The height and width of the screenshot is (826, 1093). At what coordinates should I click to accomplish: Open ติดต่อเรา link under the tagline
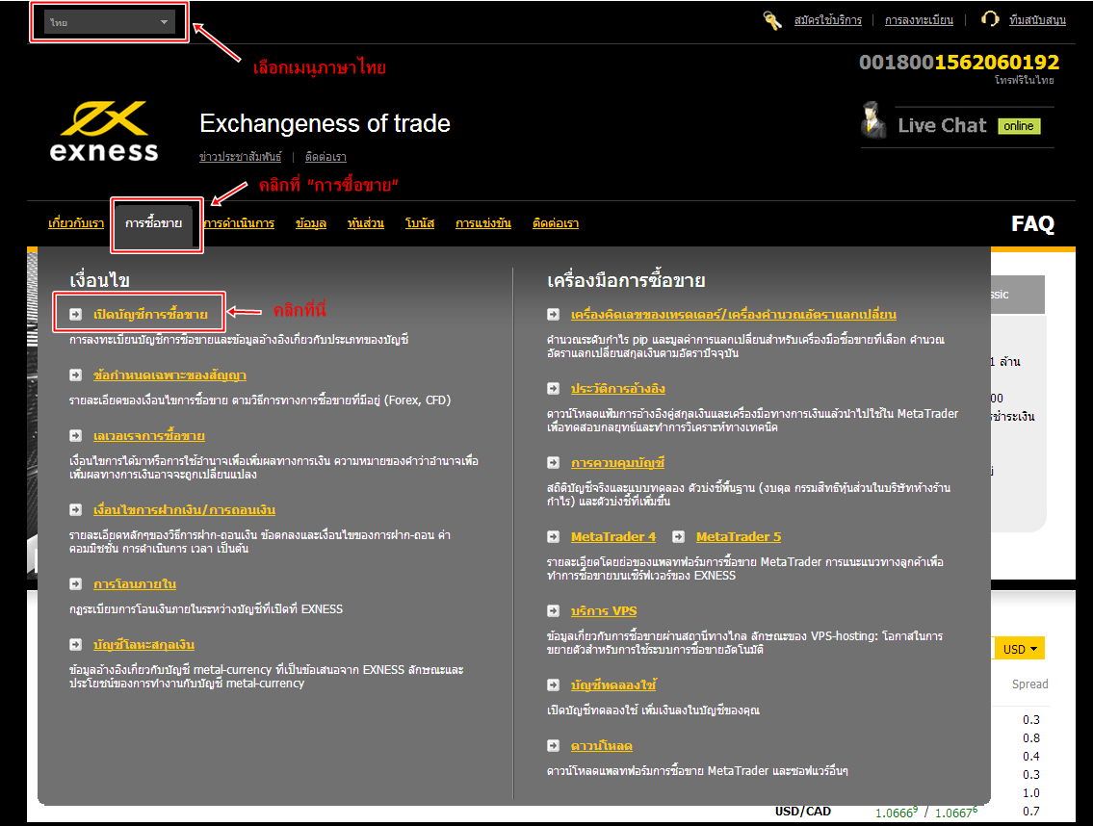pyautogui.click(x=325, y=157)
